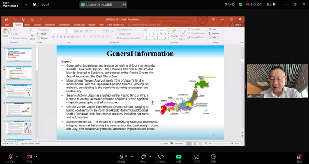Unmute audio with the microphone icon

click(11, 157)
